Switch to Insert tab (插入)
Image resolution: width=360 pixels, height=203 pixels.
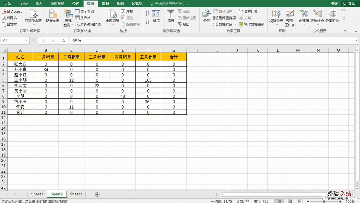pyautogui.click(x=39, y=4)
